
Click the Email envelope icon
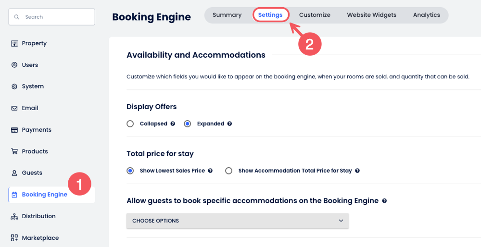14,108
